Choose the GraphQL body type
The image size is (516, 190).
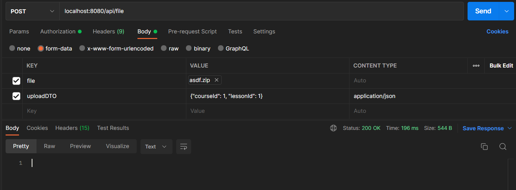coord(221,48)
